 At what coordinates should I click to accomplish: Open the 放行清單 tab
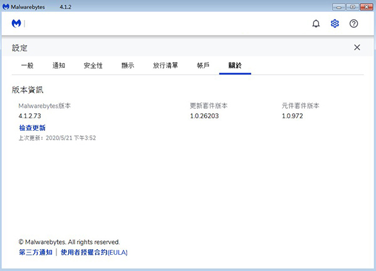click(165, 65)
